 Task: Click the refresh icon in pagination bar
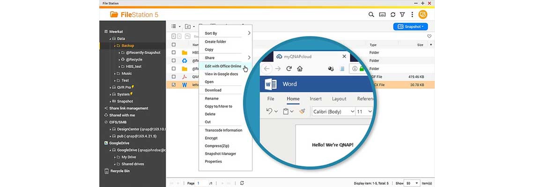(242, 183)
